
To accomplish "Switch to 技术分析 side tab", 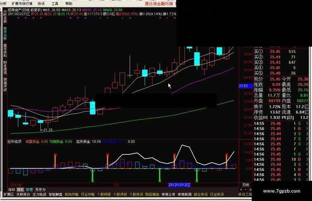I will coord(5,33).
